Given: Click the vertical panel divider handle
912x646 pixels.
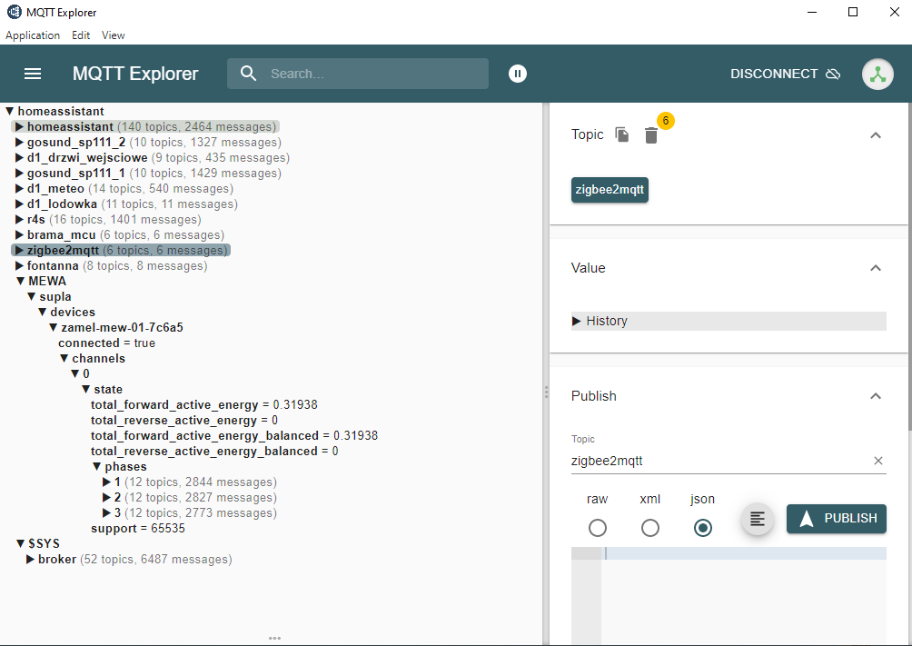Looking at the screenshot, I should 546,392.
